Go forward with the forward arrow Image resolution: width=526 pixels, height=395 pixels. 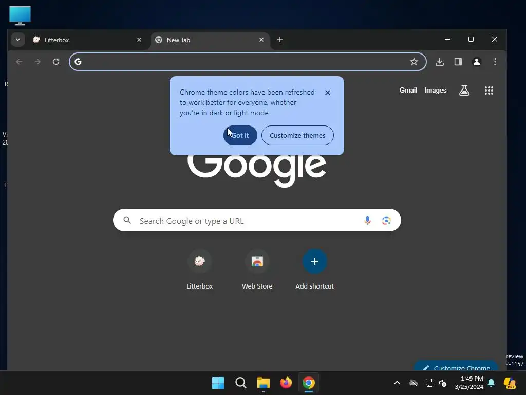coord(37,62)
